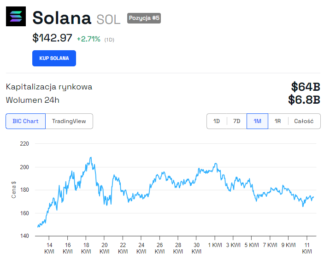Select the 7D time range
The width and height of the screenshot is (330, 265).
coord(237,121)
